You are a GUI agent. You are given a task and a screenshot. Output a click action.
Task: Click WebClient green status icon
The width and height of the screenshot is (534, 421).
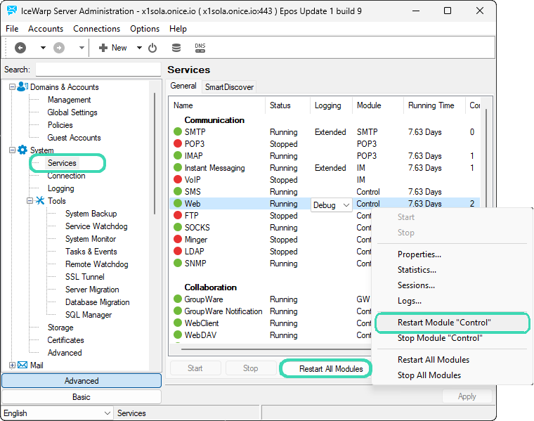point(178,323)
